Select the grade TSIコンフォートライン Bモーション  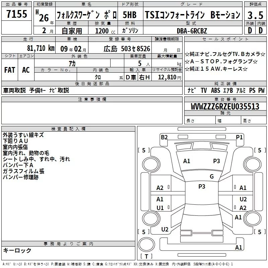tap(193, 15)
